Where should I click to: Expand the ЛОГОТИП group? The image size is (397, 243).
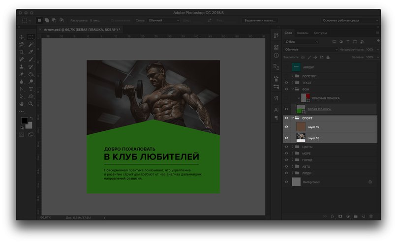click(292, 76)
